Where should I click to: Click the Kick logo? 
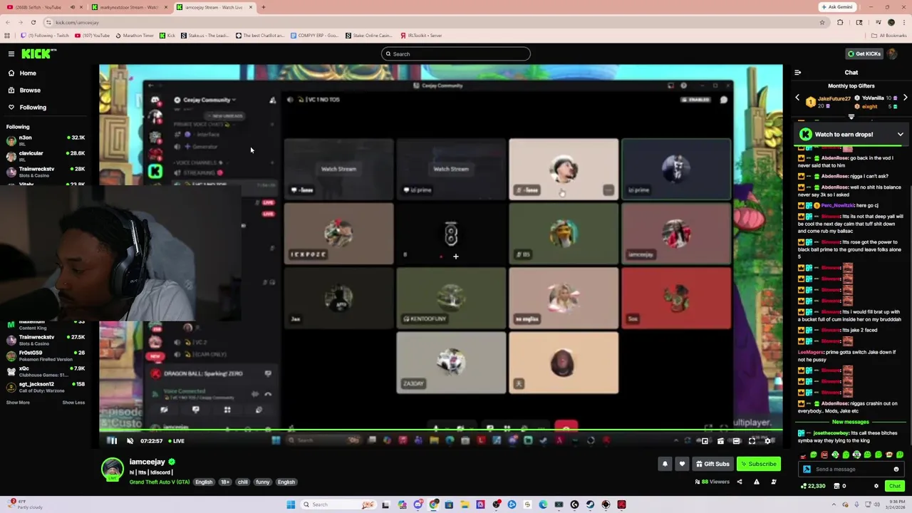tap(38, 53)
